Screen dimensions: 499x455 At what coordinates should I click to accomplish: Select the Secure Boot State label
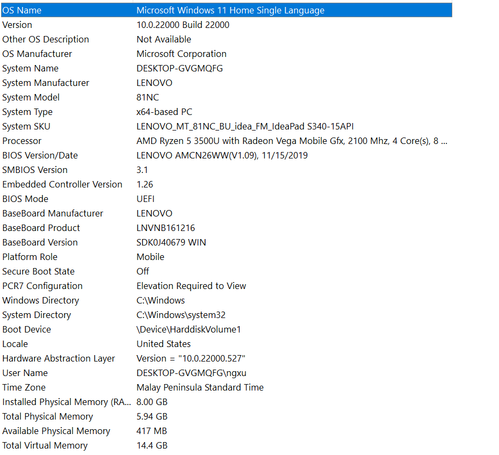coord(39,271)
